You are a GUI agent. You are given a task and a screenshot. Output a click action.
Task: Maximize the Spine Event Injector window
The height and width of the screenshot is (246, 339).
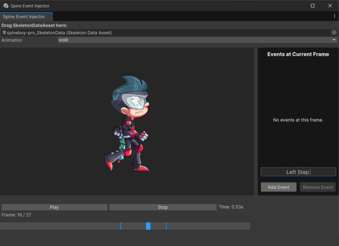click(313, 6)
